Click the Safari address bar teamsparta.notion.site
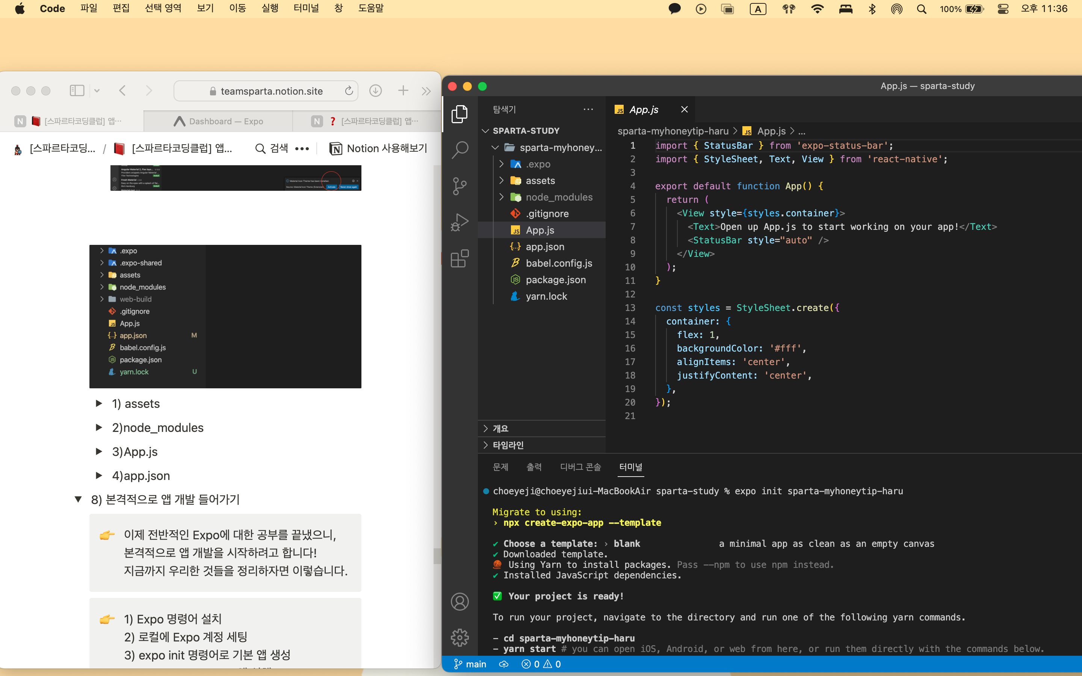 point(266,91)
